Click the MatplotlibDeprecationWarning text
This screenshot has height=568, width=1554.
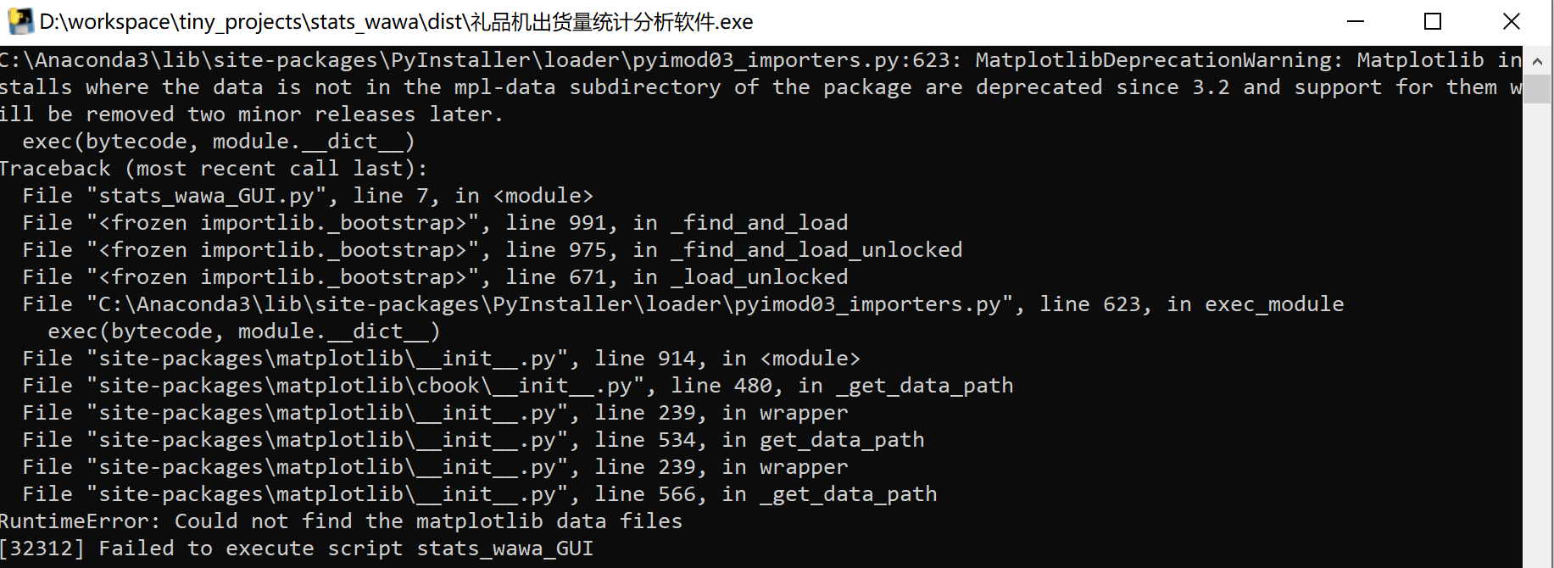[x=1158, y=60]
